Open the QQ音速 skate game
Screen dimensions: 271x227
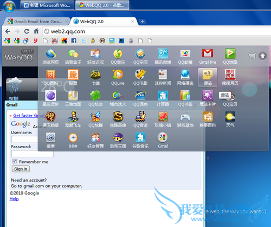click(x=140, y=119)
